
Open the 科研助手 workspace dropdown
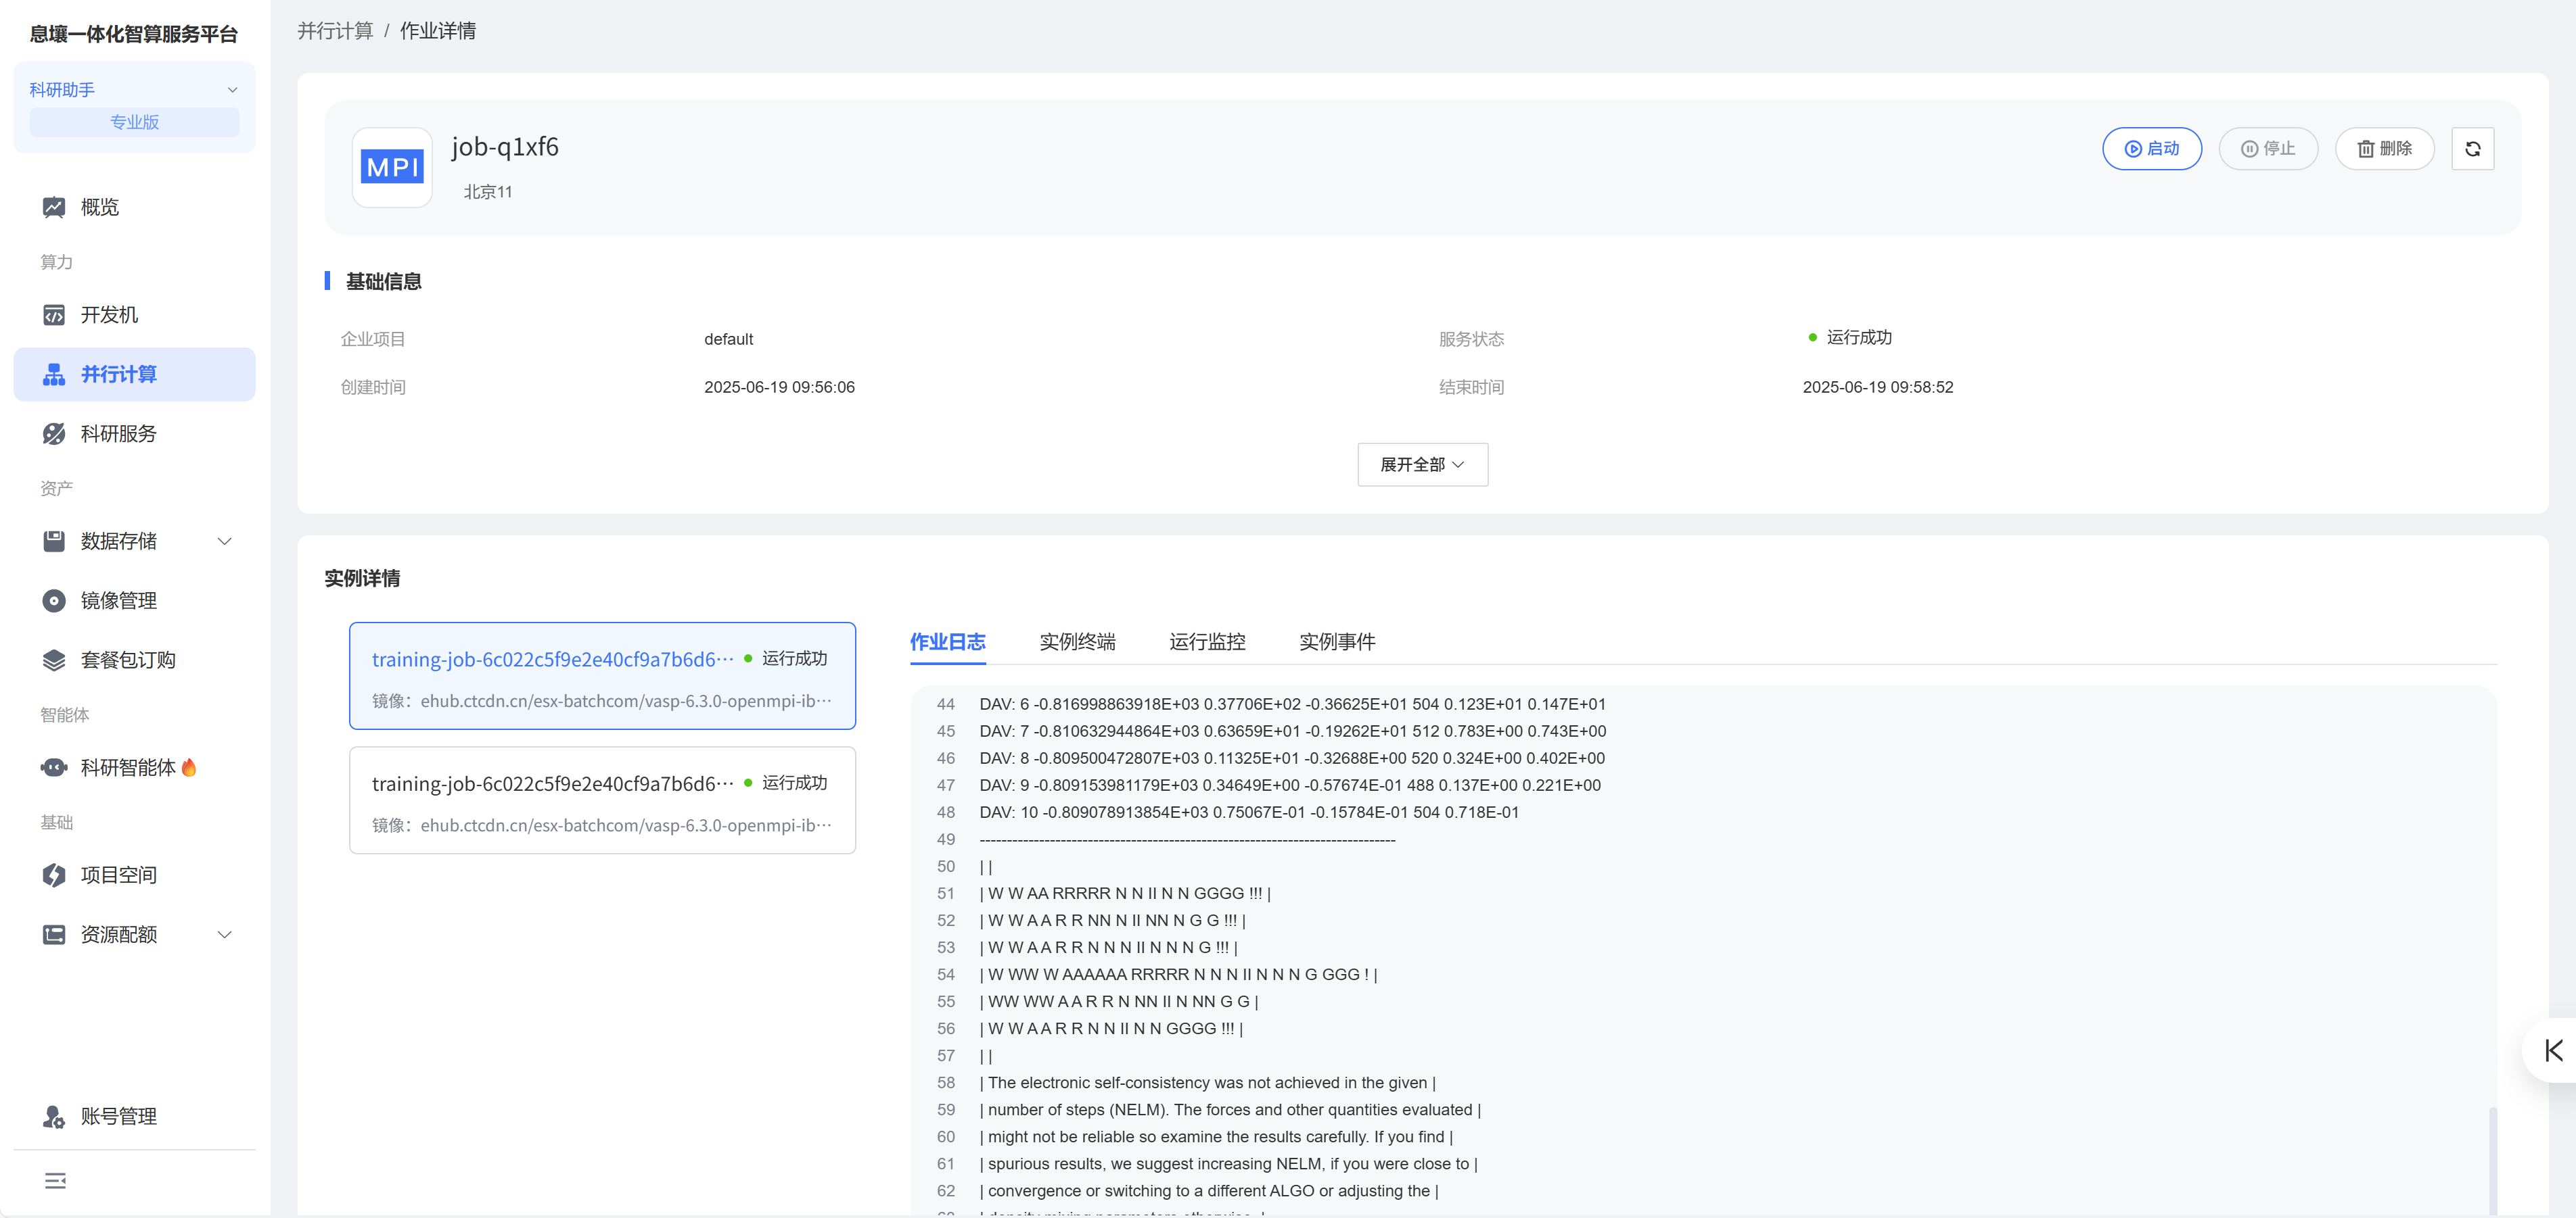coord(134,90)
